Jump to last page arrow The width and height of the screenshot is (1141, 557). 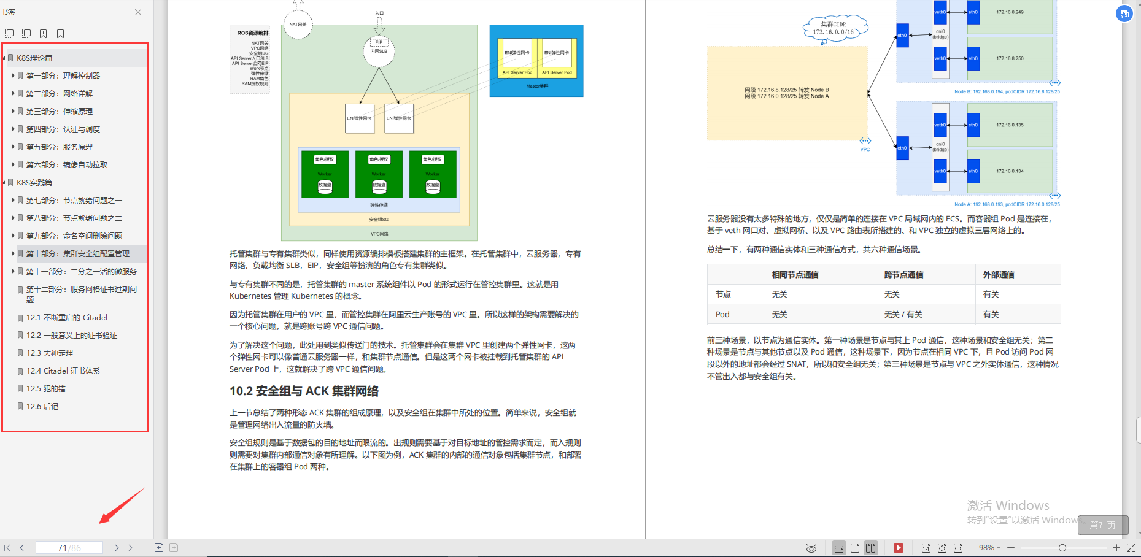pos(131,548)
